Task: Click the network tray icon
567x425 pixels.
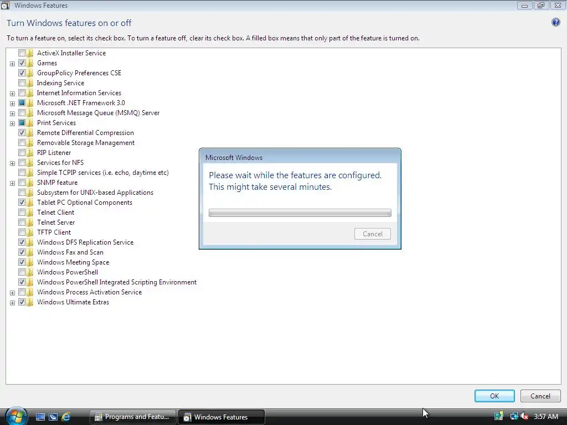Action: click(x=513, y=416)
